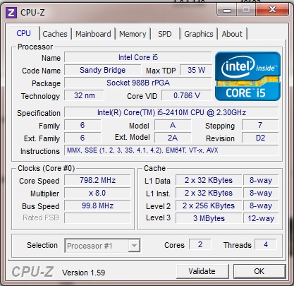The image size is (294, 286).
Task: Click the Validate button
Action: point(202,271)
